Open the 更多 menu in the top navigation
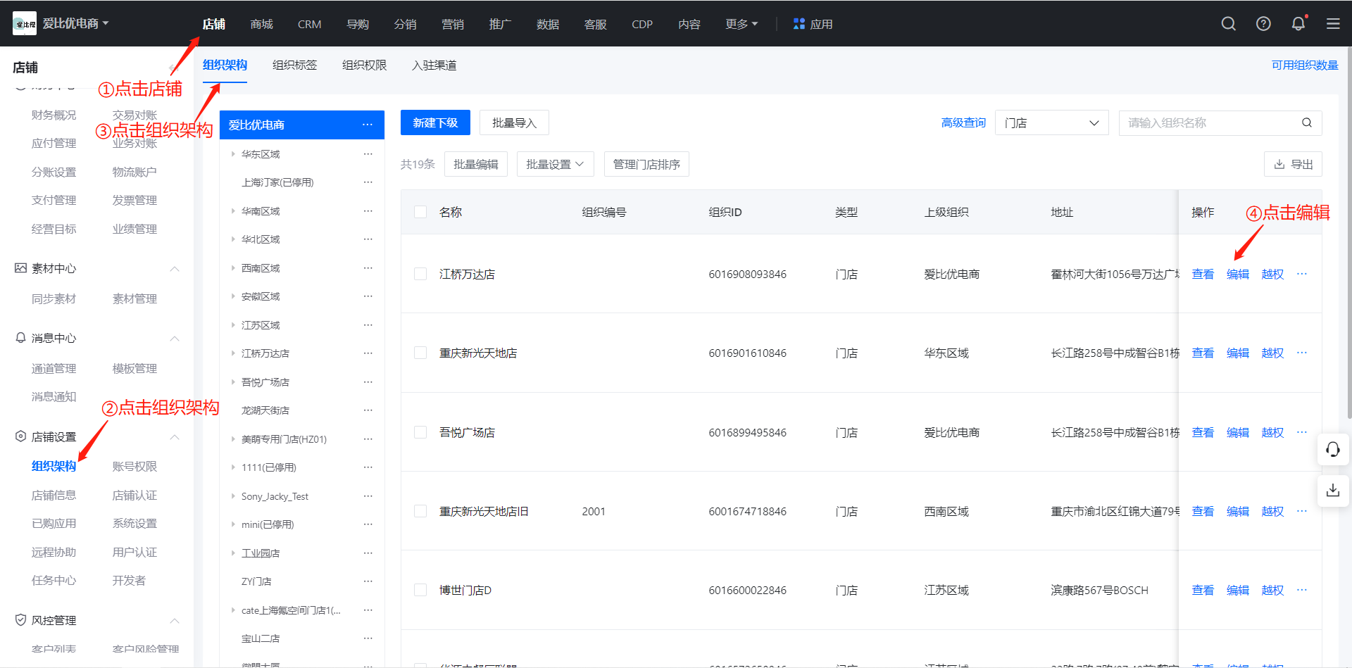Image resolution: width=1352 pixels, height=668 pixels. (741, 24)
